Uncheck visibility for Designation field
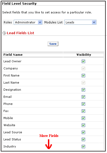 click(83, 90)
